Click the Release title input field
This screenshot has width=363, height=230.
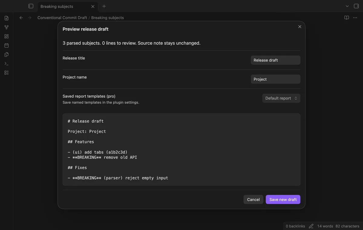point(276,60)
